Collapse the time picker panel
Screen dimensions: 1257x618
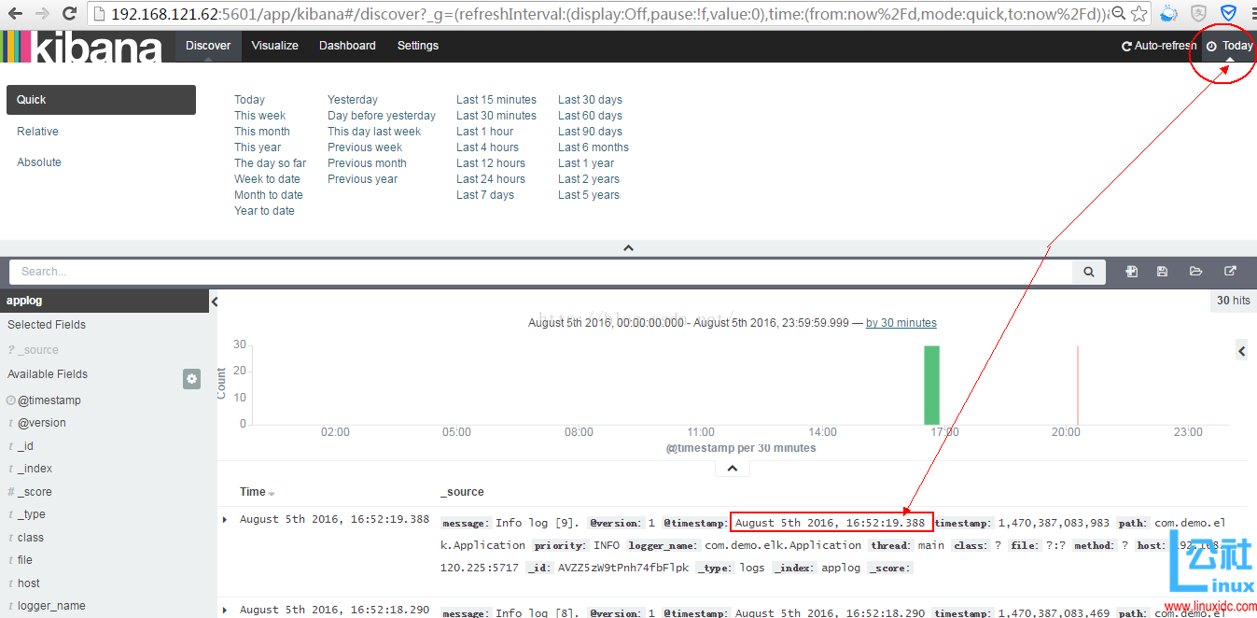[x=628, y=248]
